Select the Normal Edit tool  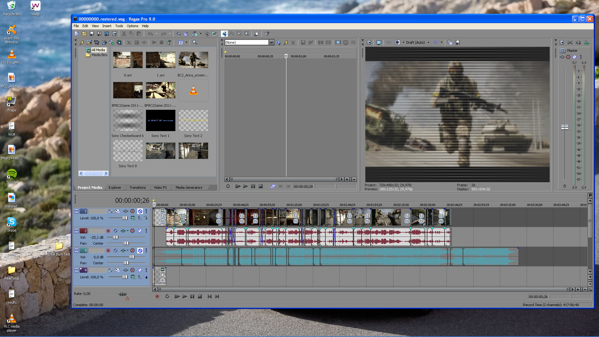pyautogui.click(x=224, y=34)
